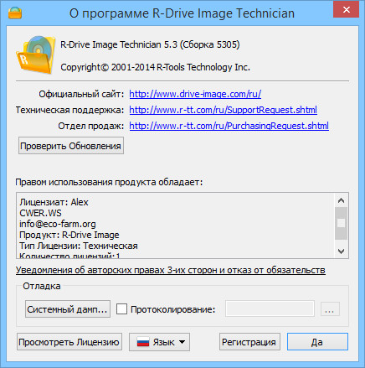Open the Язык language dropdown
The image size is (365, 368).
159,342
